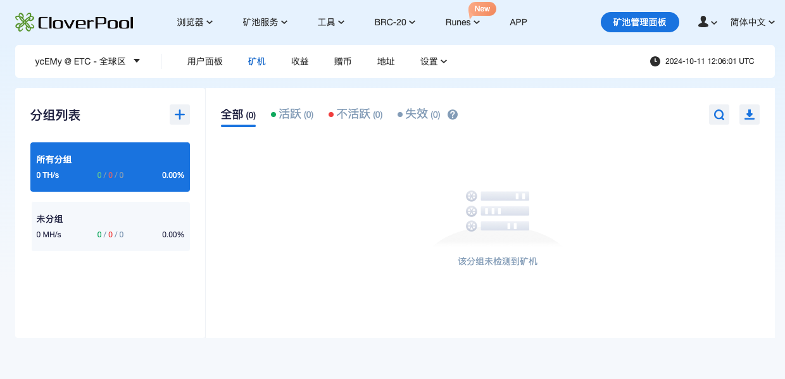The height and width of the screenshot is (379, 785).
Task: Expand the 设置 submenu
Action: [434, 61]
